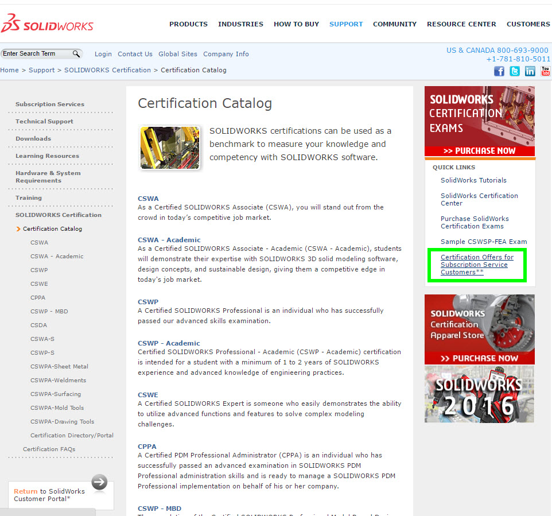Open the CSWP heading link in catalog
The height and width of the screenshot is (516, 552).
148,302
